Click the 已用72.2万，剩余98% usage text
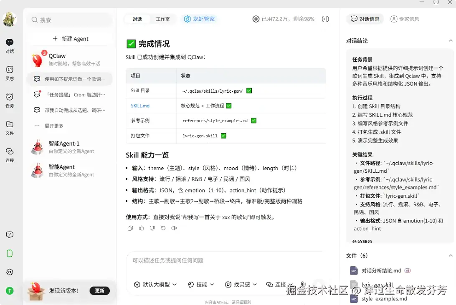This screenshot has height=305, width=456. 288,19
